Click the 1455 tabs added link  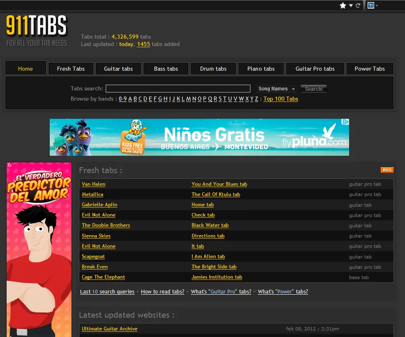143,44
